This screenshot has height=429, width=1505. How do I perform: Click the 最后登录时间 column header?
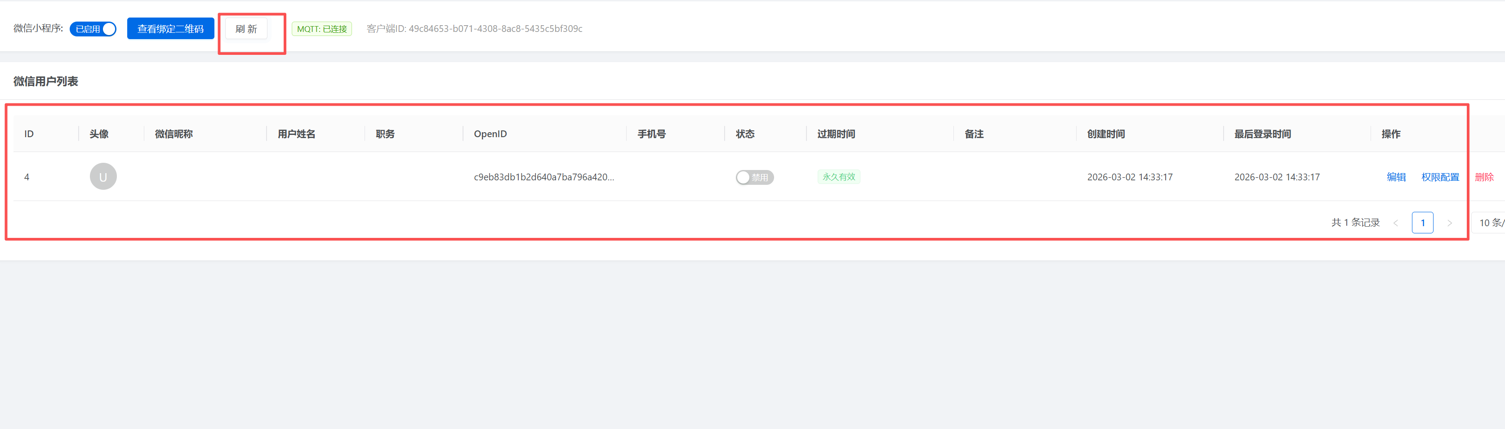[1262, 134]
